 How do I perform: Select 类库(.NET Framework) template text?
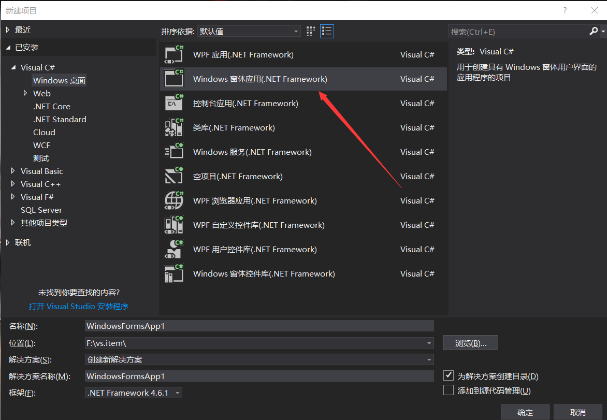tap(234, 128)
